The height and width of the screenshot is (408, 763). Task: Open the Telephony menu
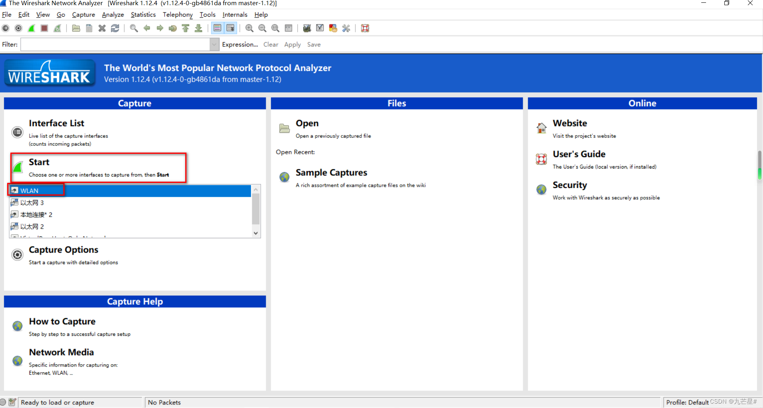(178, 15)
